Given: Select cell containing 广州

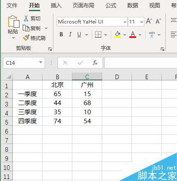Looking at the screenshot, I should coord(87,85).
